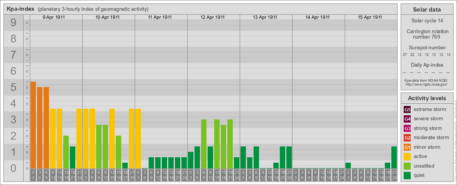Click the 'Daily Ap-index' label

coord(427,65)
